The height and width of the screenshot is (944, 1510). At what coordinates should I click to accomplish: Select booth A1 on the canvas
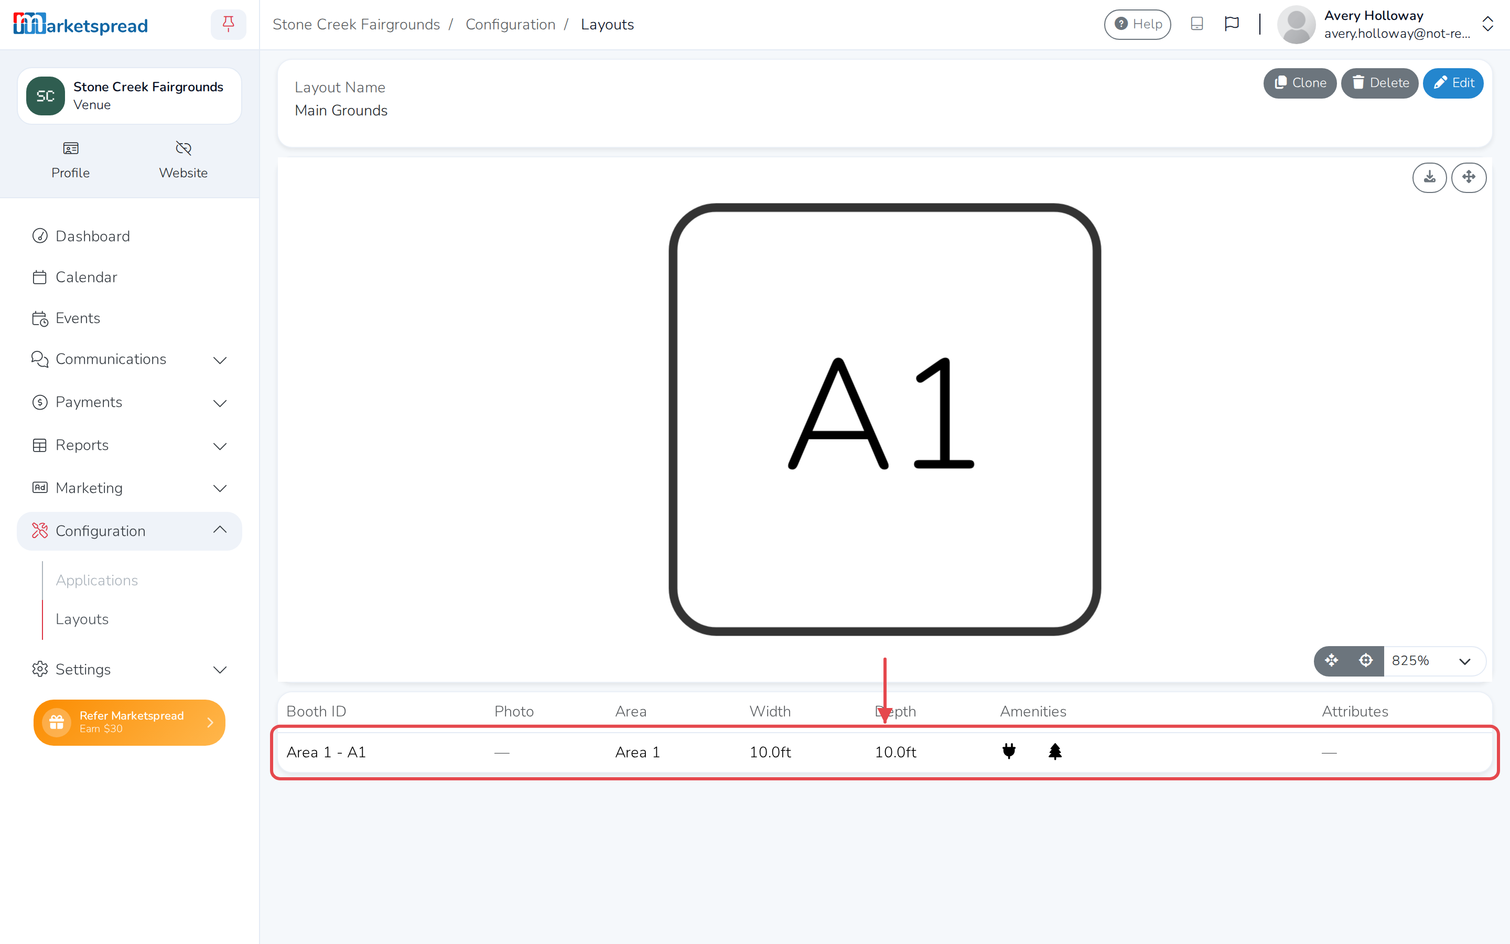click(884, 419)
